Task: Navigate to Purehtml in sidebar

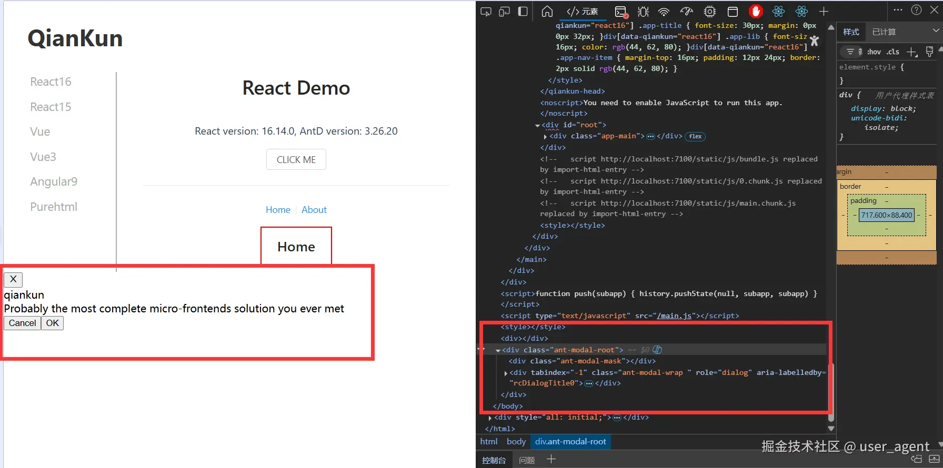Action: (x=54, y=207)
